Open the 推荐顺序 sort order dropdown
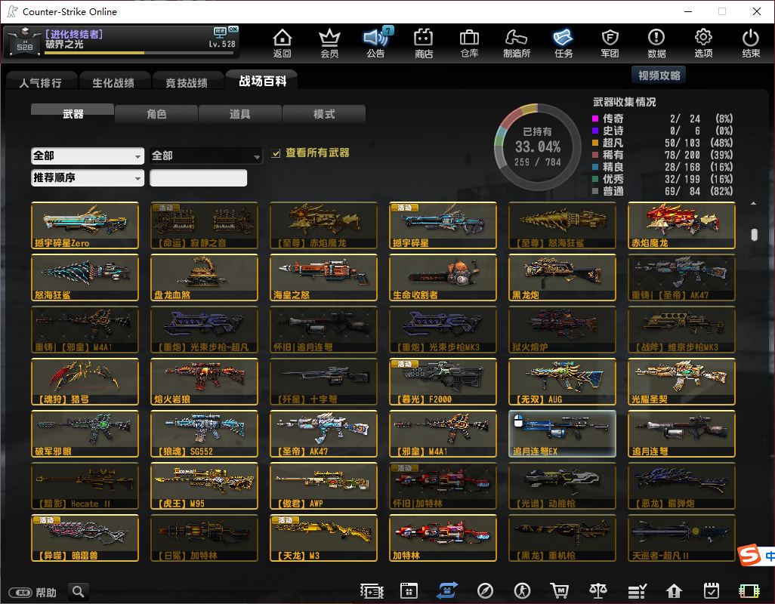The image size is (775, 604). click(x=88, y=178)
